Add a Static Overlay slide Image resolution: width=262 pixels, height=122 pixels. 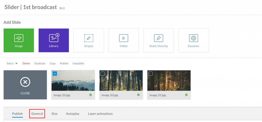[x=159, y=40]
